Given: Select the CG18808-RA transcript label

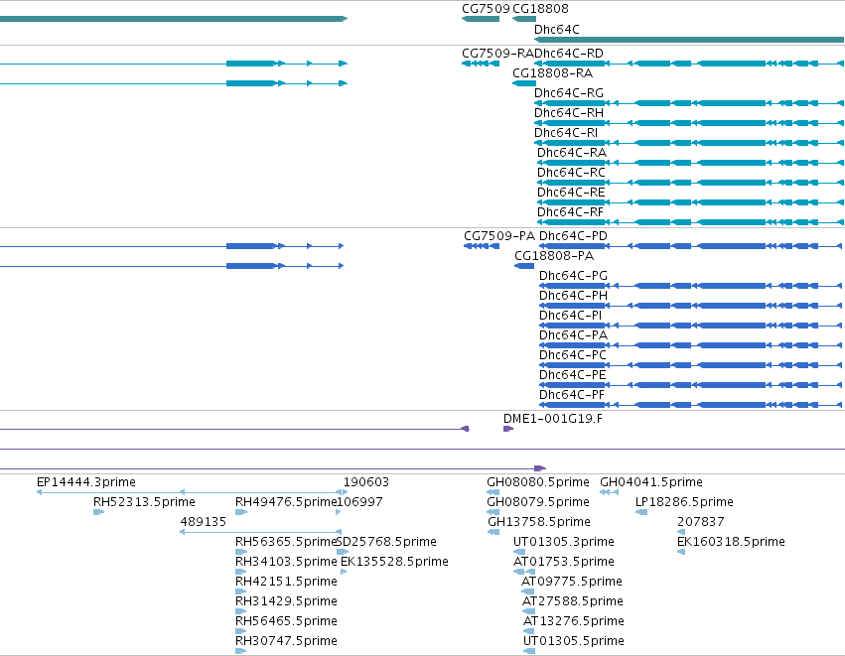Looking at the screenshot, I should coord(552,73).
